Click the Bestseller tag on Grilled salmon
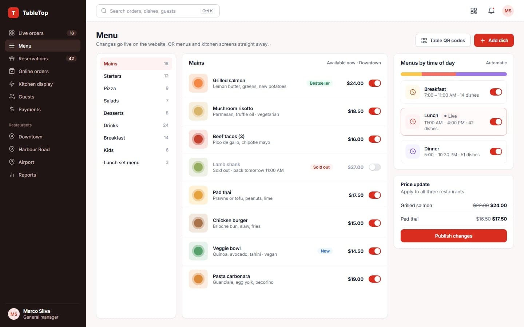This screenshot has height=327, width=524. pyautogui.click(x=319, y=83)
